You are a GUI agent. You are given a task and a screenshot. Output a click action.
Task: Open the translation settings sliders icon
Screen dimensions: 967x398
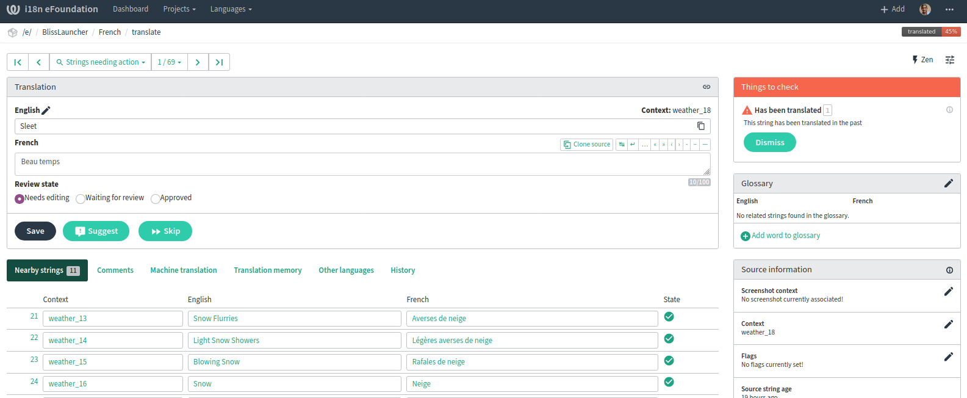949,60
